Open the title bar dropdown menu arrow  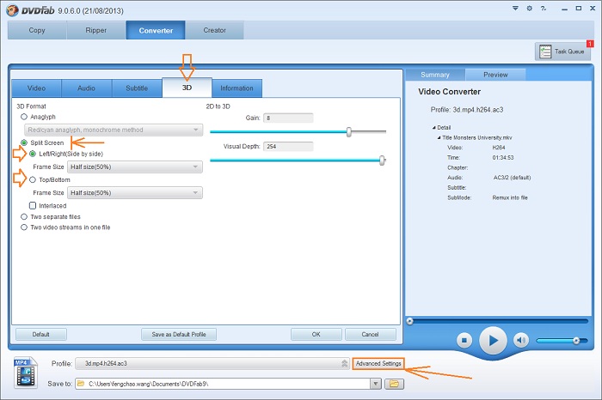(x=515, y=8)
